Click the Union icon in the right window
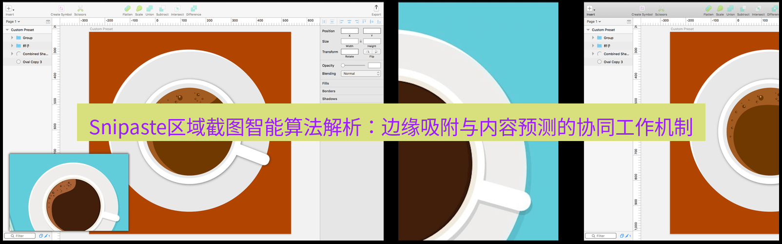Screen dimensions: 782x244 [x=730, y=8]
